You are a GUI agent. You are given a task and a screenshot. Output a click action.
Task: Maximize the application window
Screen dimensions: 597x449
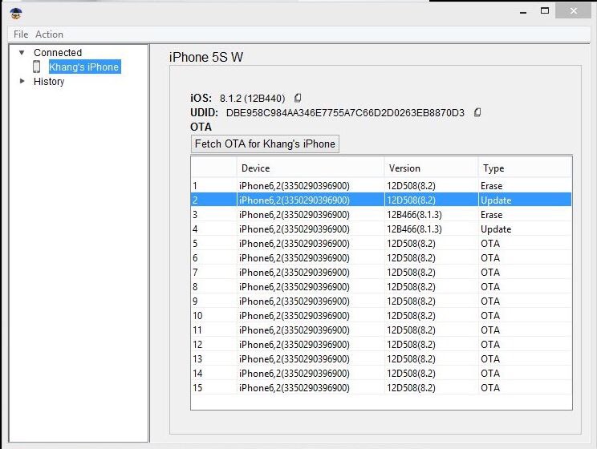click(545, 11)
